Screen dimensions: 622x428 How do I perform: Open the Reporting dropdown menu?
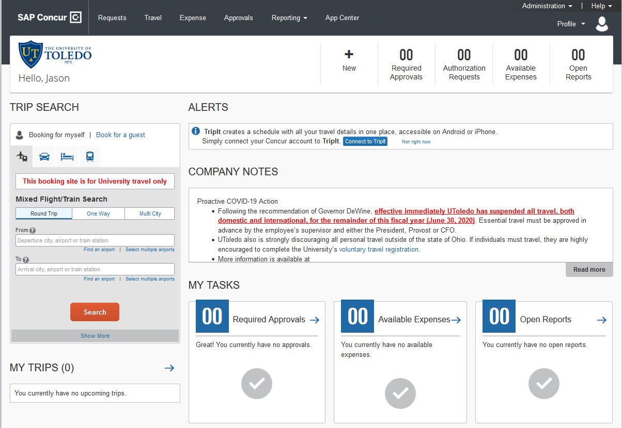coord(289,18)
